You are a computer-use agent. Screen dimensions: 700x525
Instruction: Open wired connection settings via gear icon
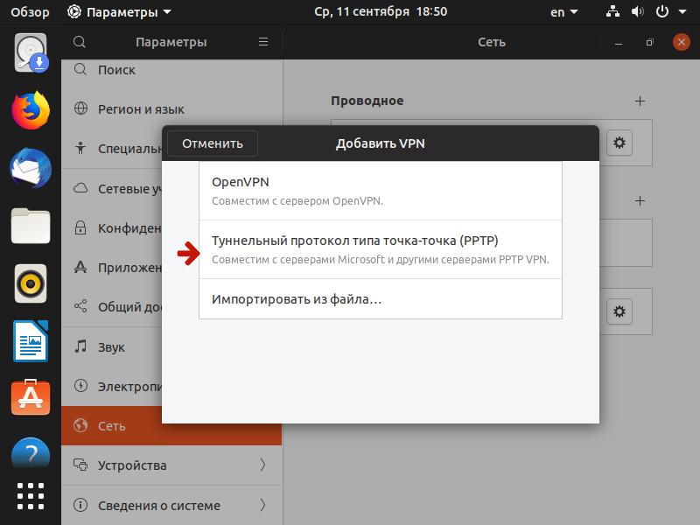pos(619,143)
